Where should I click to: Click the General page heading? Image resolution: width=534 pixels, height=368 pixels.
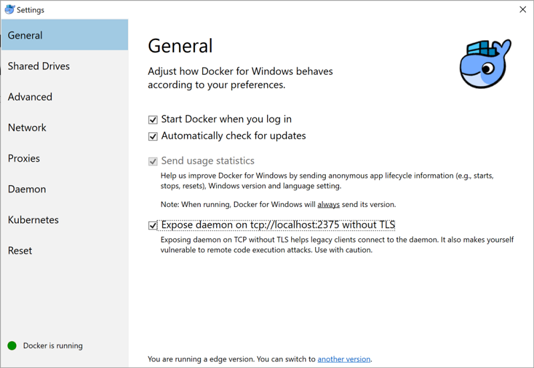click(x=180, y=45)
